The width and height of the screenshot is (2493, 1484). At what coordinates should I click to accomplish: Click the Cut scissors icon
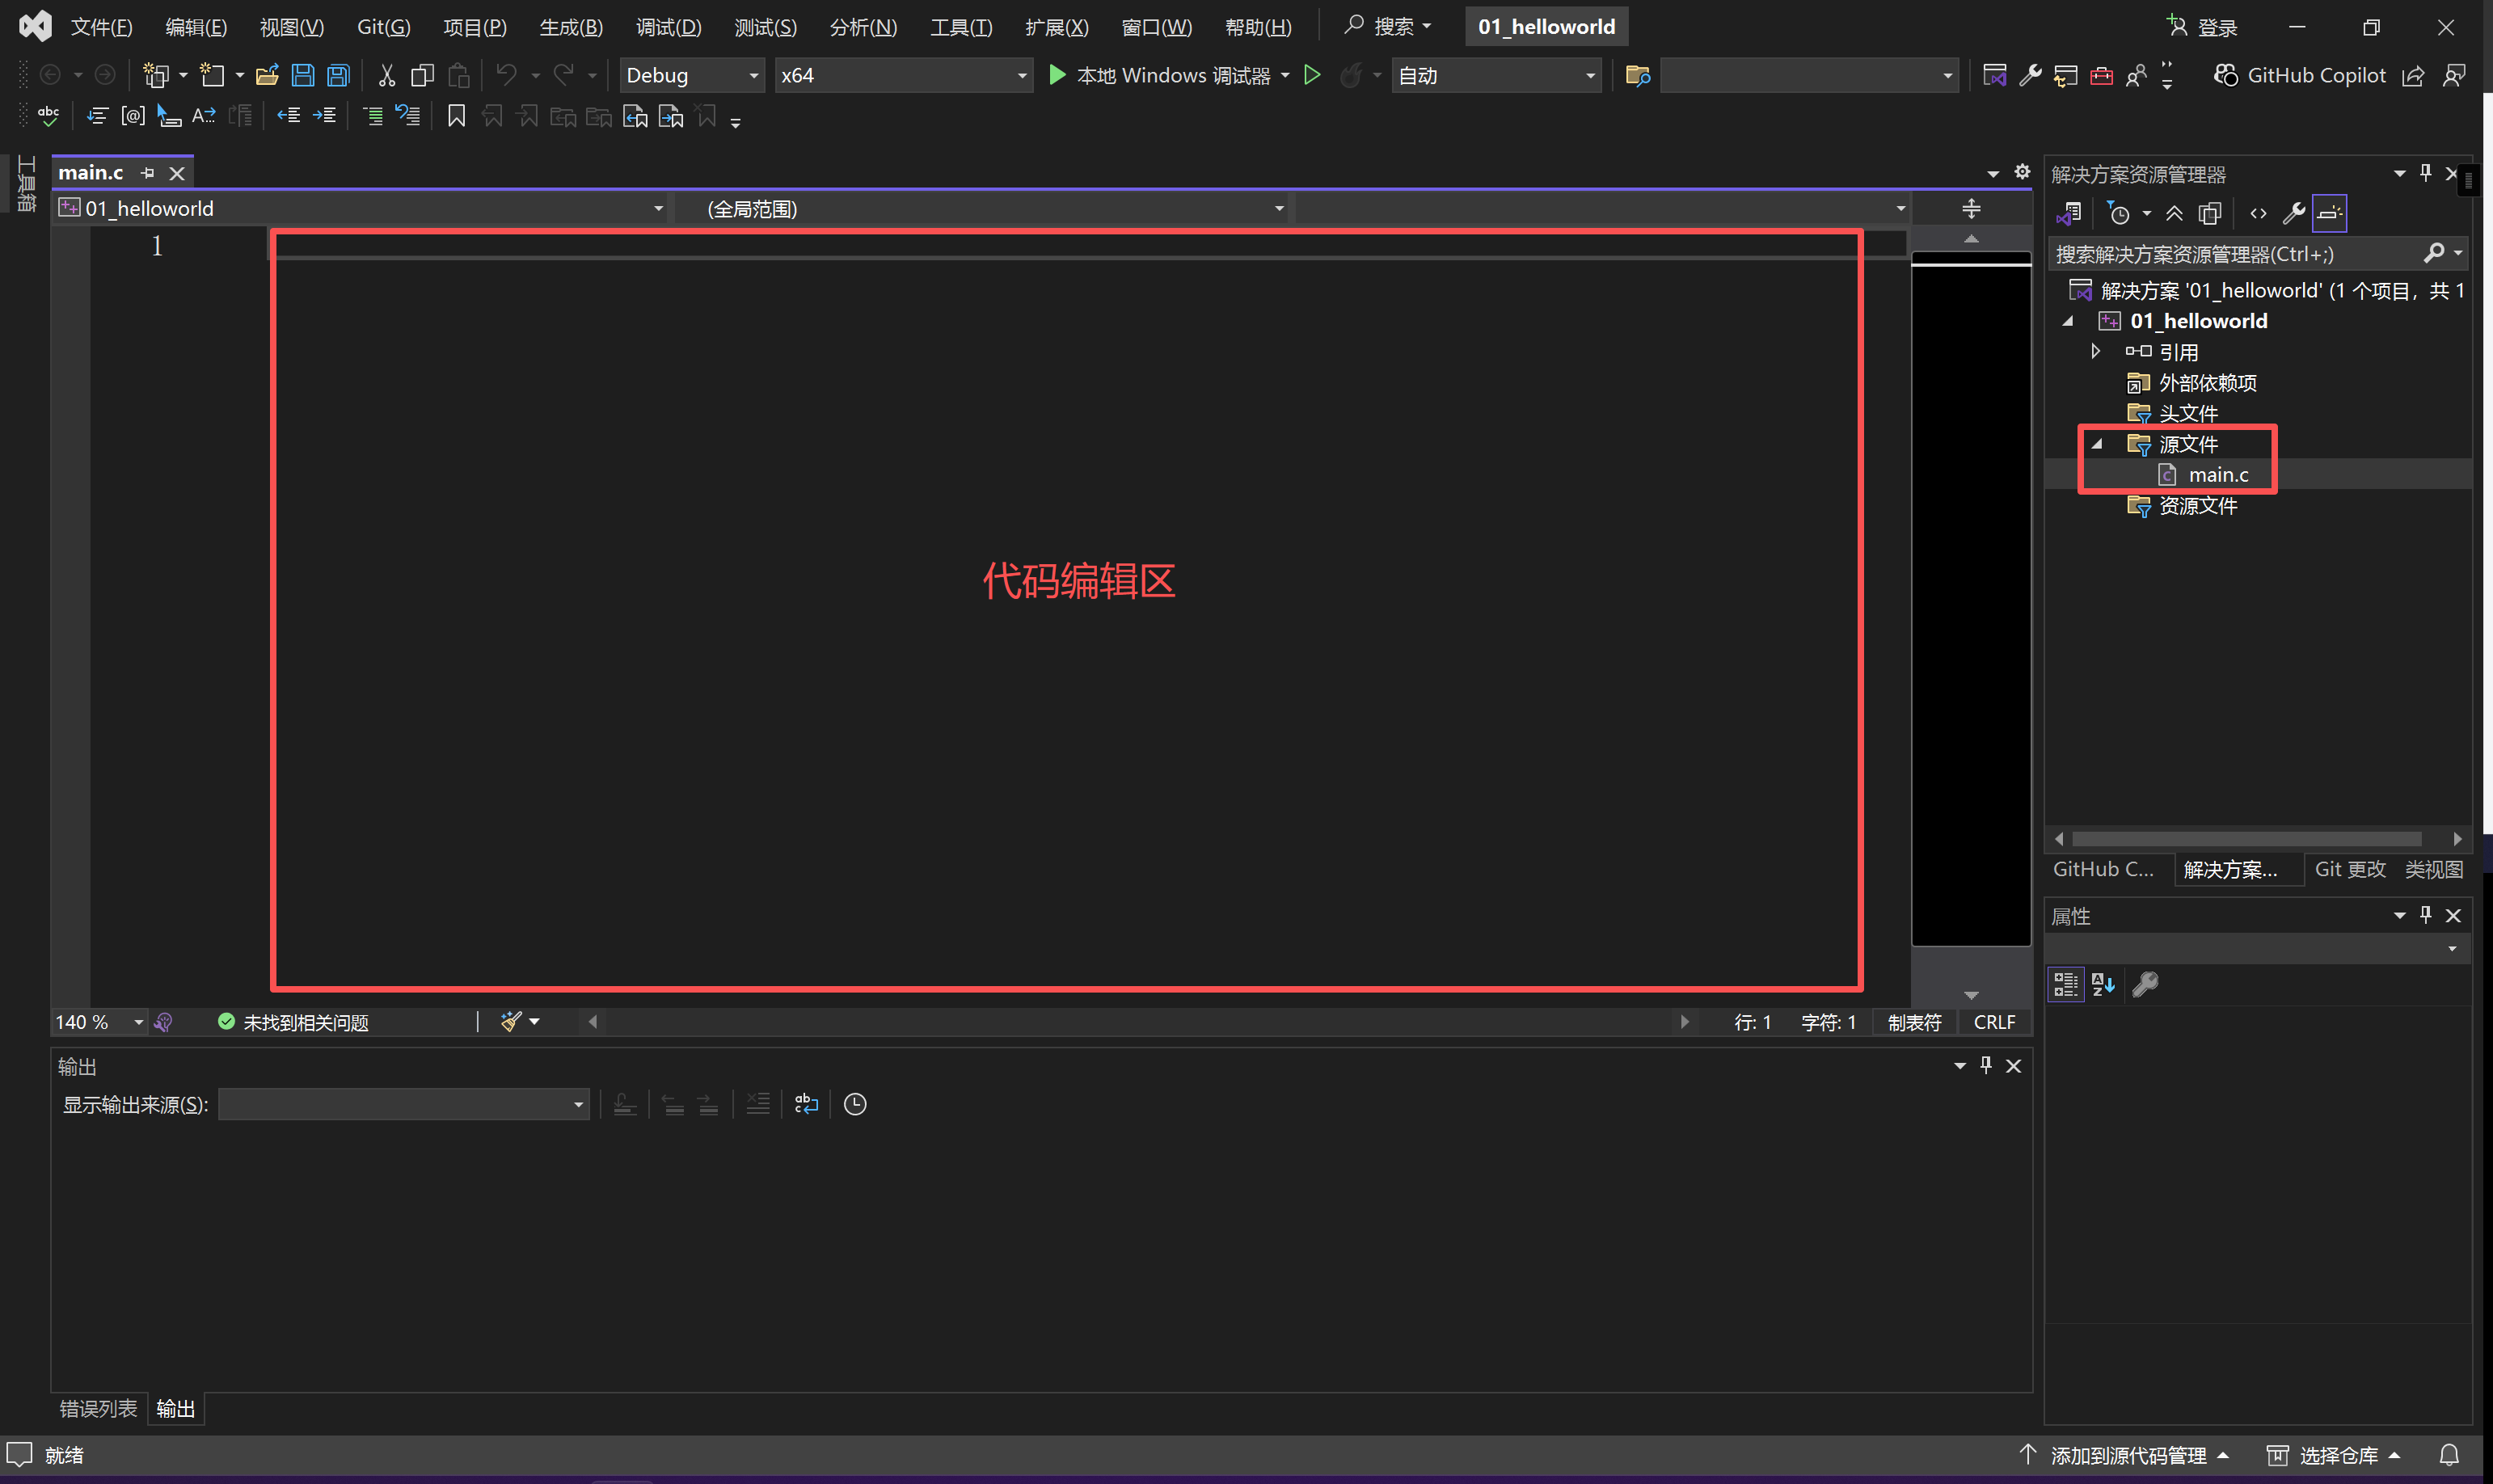pos(386,75)
